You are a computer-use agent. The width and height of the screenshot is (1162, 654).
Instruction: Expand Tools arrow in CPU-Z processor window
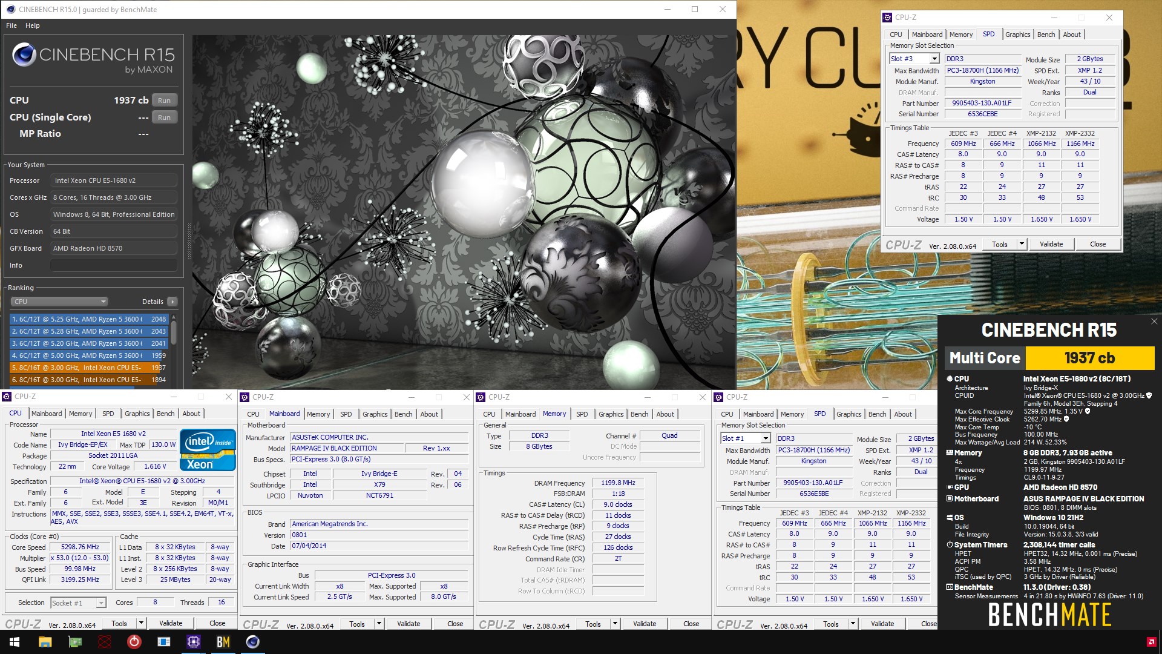(x=142, y=623)
